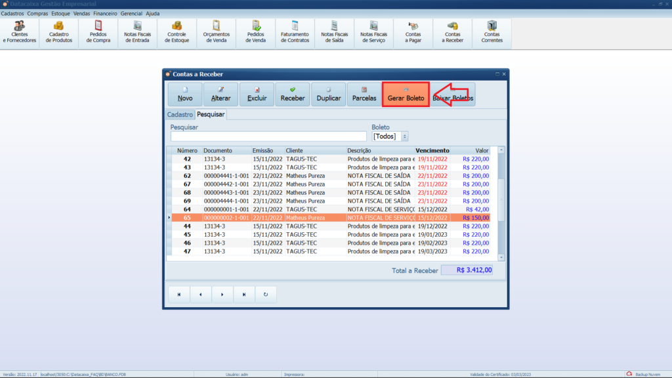This screenshot has height=378, width=672.
Task: Open Pedidos de Compra module
Action: 98,32
